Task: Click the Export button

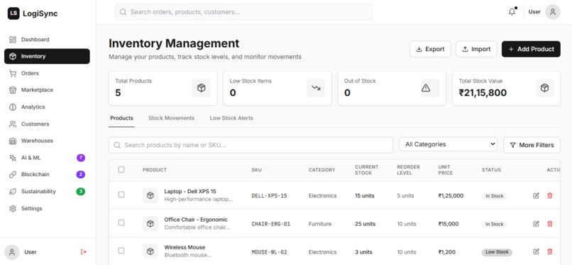Action: (430, 49)
